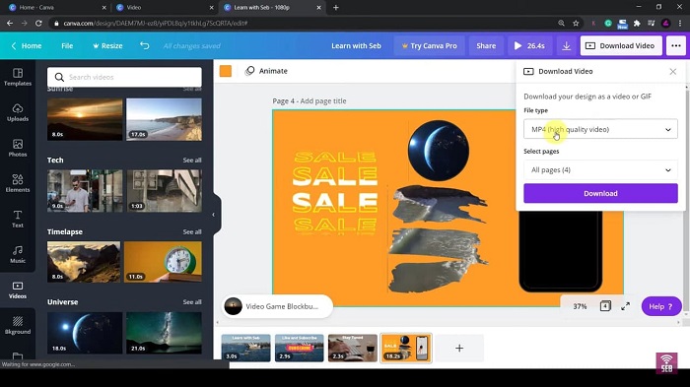Screen dimensions: 690x387
Task: Close the Download Video panel
Action: 673,71
